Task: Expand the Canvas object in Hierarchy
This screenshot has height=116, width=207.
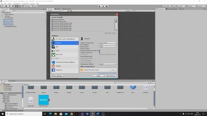Action: point(2,16)
